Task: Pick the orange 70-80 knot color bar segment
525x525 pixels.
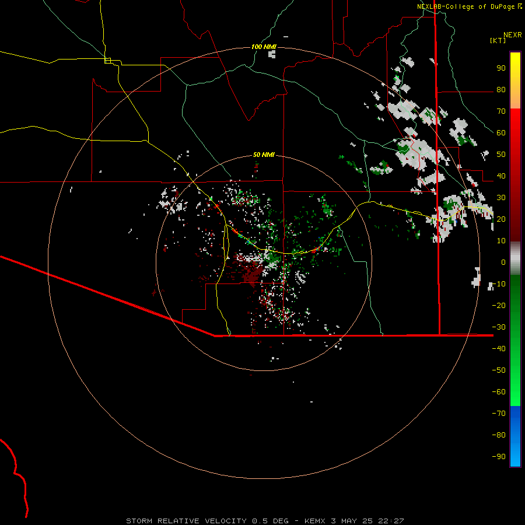Action: coord(515,99)
